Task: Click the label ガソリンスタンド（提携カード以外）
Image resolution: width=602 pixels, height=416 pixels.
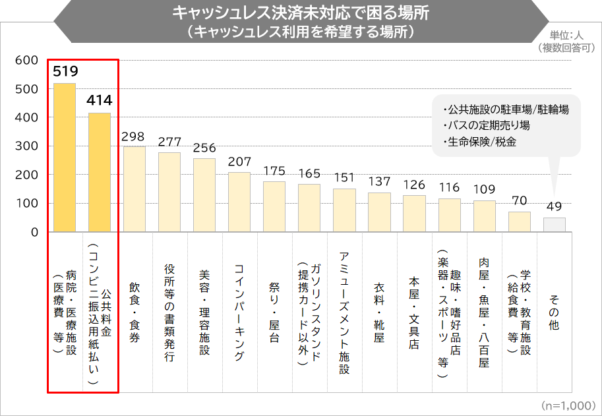Action: [309, 312]
